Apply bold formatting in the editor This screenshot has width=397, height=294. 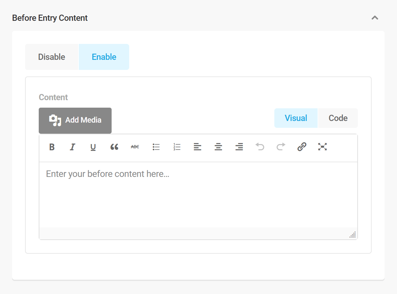coord(52,147)
